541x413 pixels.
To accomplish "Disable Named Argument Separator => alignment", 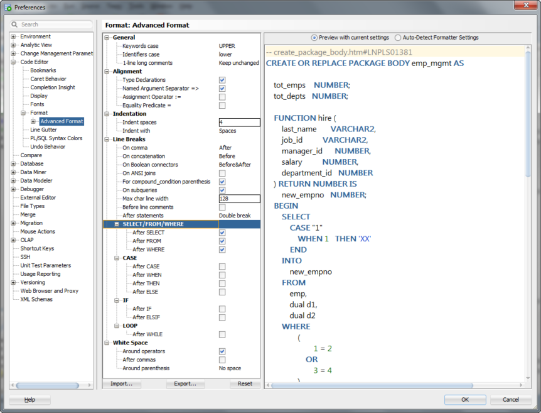I will point(222,88).
